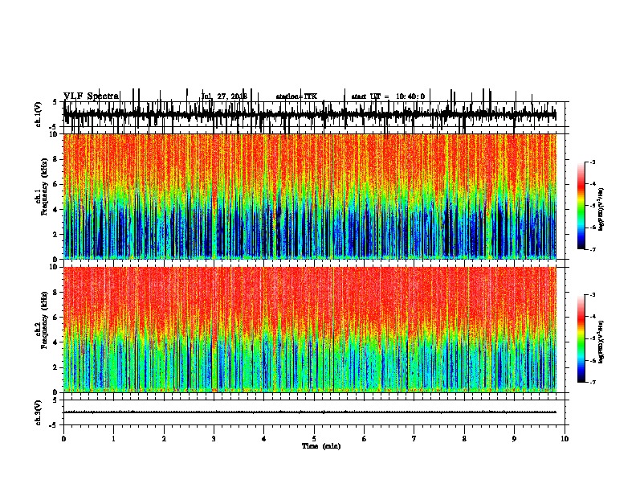The width and height of the screenshot is (636, 492).
Task: Click the "9" tick on the time axis
Action: (514, 439)
